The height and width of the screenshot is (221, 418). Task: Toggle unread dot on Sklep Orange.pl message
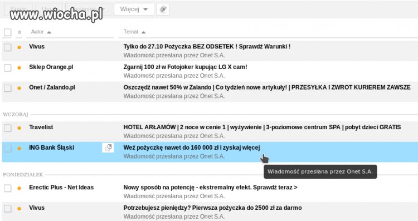(x=19, y=67)
